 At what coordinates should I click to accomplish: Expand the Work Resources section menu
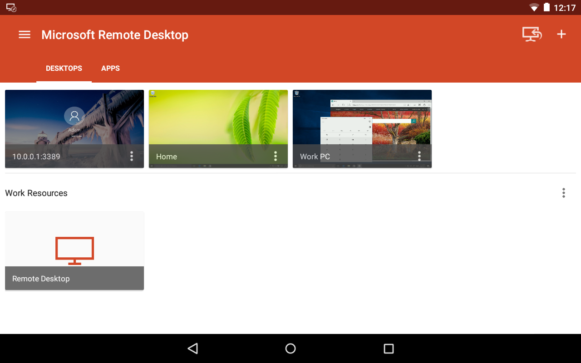point(563,193)
